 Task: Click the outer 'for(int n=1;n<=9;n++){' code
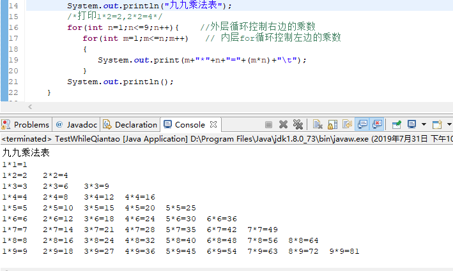[123, 27]
